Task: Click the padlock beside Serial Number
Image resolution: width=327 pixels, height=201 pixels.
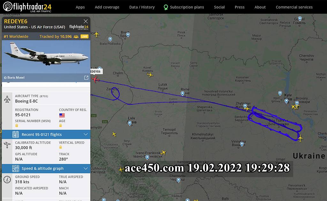Action: (x=17, y=126)
